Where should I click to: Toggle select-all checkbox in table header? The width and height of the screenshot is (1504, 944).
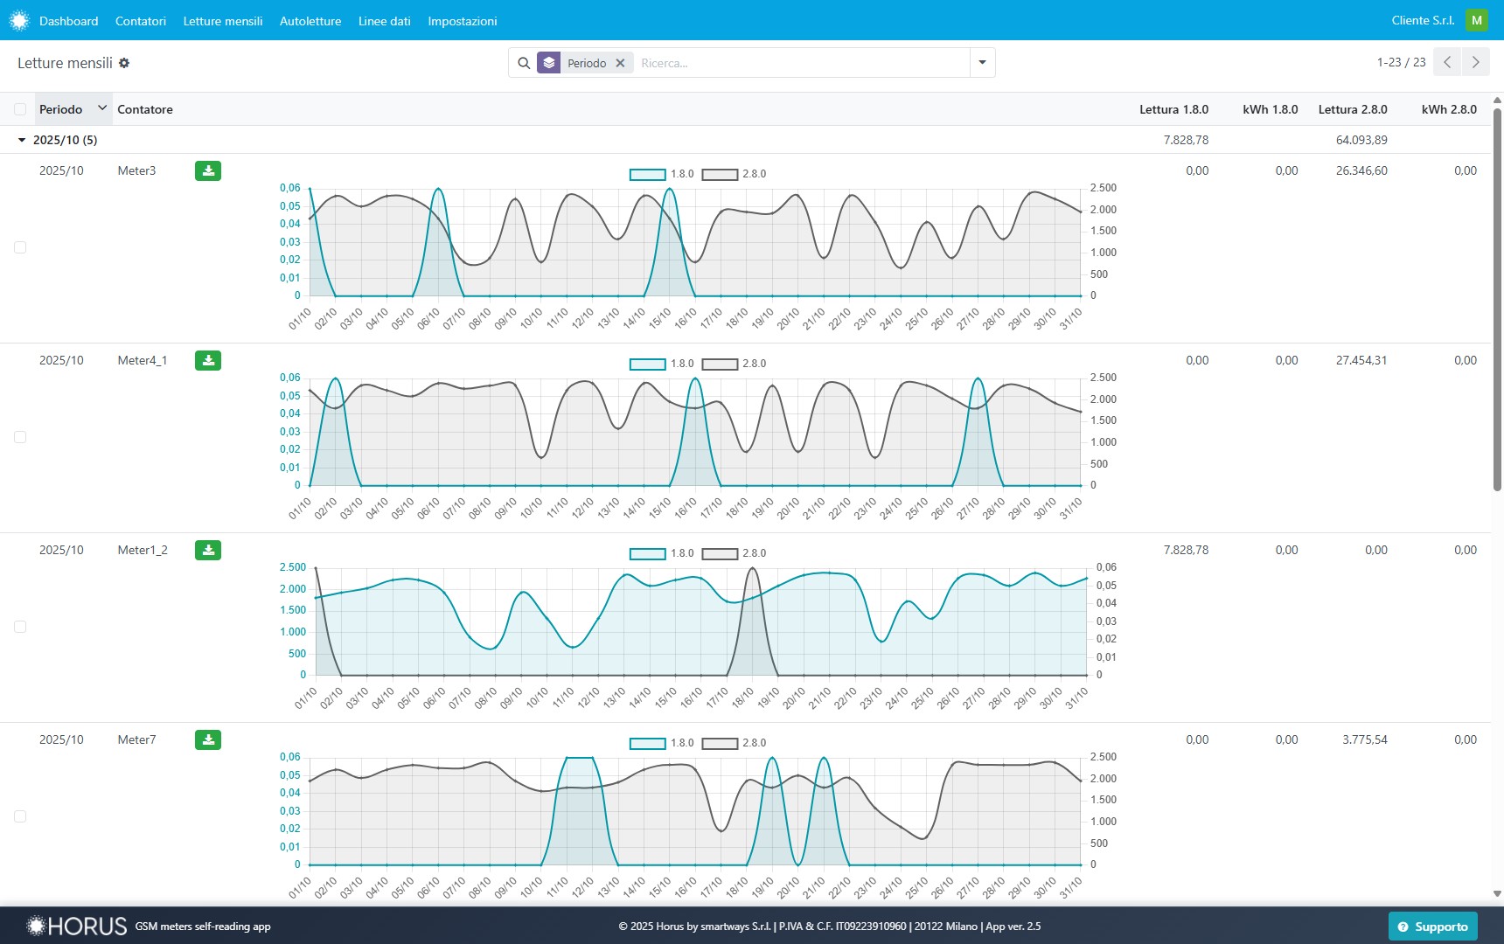pos(20,109)
